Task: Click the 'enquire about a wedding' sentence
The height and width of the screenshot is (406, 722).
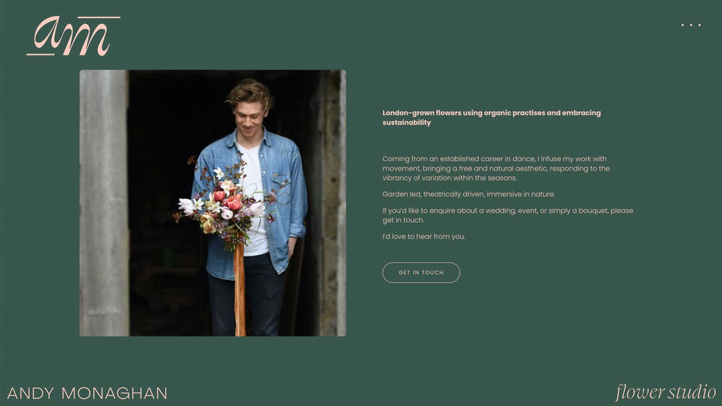Action: point(507,215)
